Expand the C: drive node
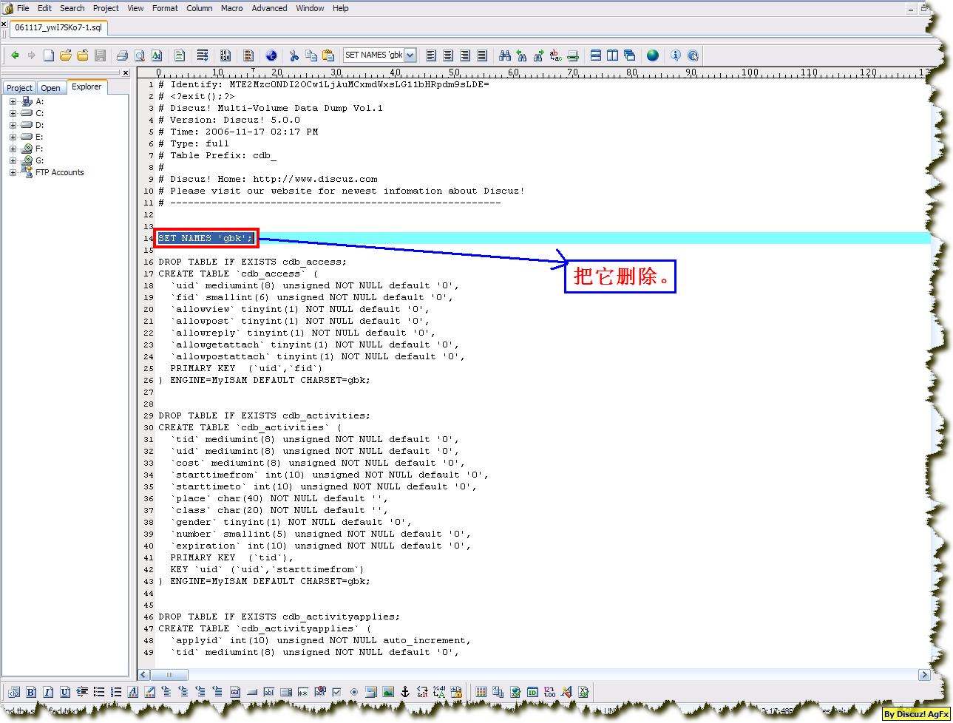The image size is (953, 723). tap(13, 113)
